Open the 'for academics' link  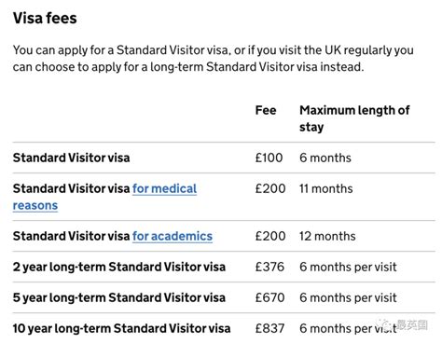(x=173, y=236)
